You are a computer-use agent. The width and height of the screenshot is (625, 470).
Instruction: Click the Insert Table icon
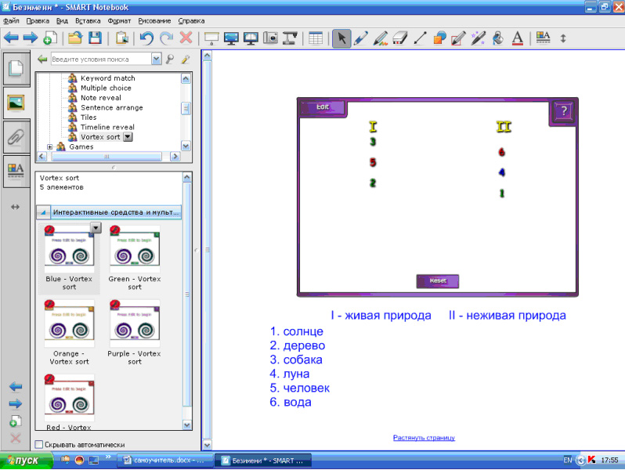pos(315,38)
